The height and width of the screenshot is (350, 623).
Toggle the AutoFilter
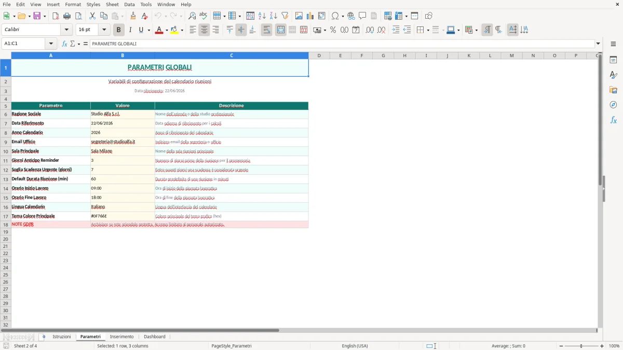(x=285, y=16)
